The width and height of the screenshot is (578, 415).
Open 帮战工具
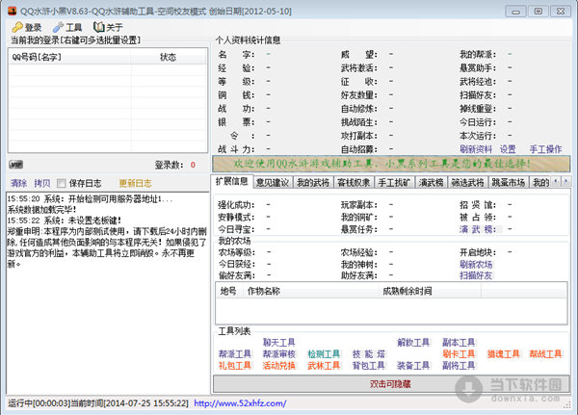(545, 353)
